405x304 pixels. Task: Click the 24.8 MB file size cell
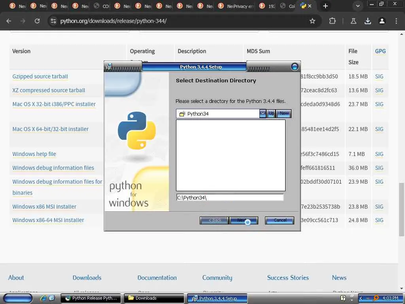pos(358,220)
